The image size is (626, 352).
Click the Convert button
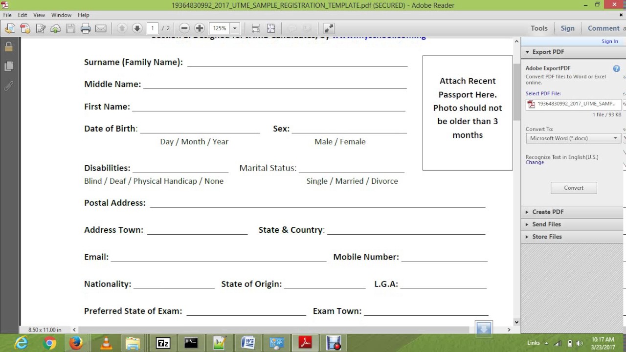tap(574, 188)
